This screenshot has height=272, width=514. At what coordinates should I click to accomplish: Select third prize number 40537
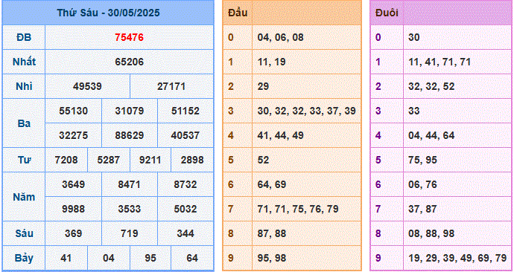point(185,135)
